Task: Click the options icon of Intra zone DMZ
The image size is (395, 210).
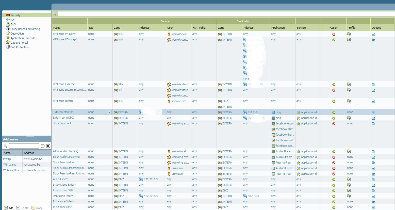Action: point(373,207)
